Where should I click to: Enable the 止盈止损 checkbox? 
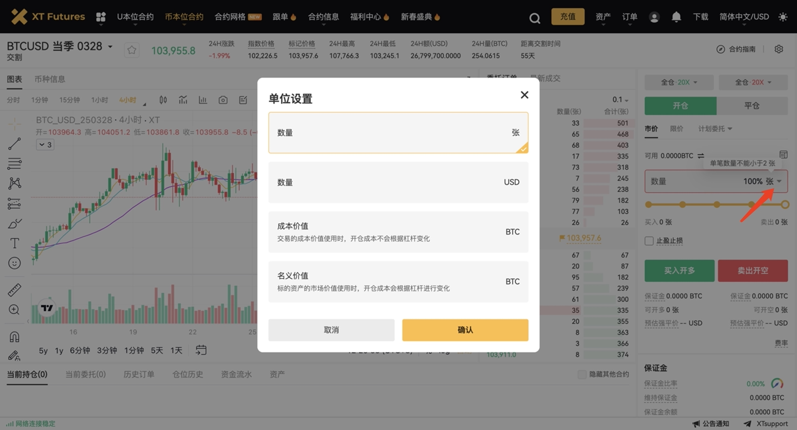[649, 241]
